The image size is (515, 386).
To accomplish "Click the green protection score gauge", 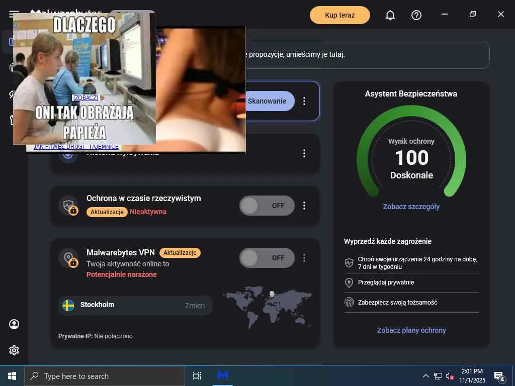I will (x=411, y=151).
